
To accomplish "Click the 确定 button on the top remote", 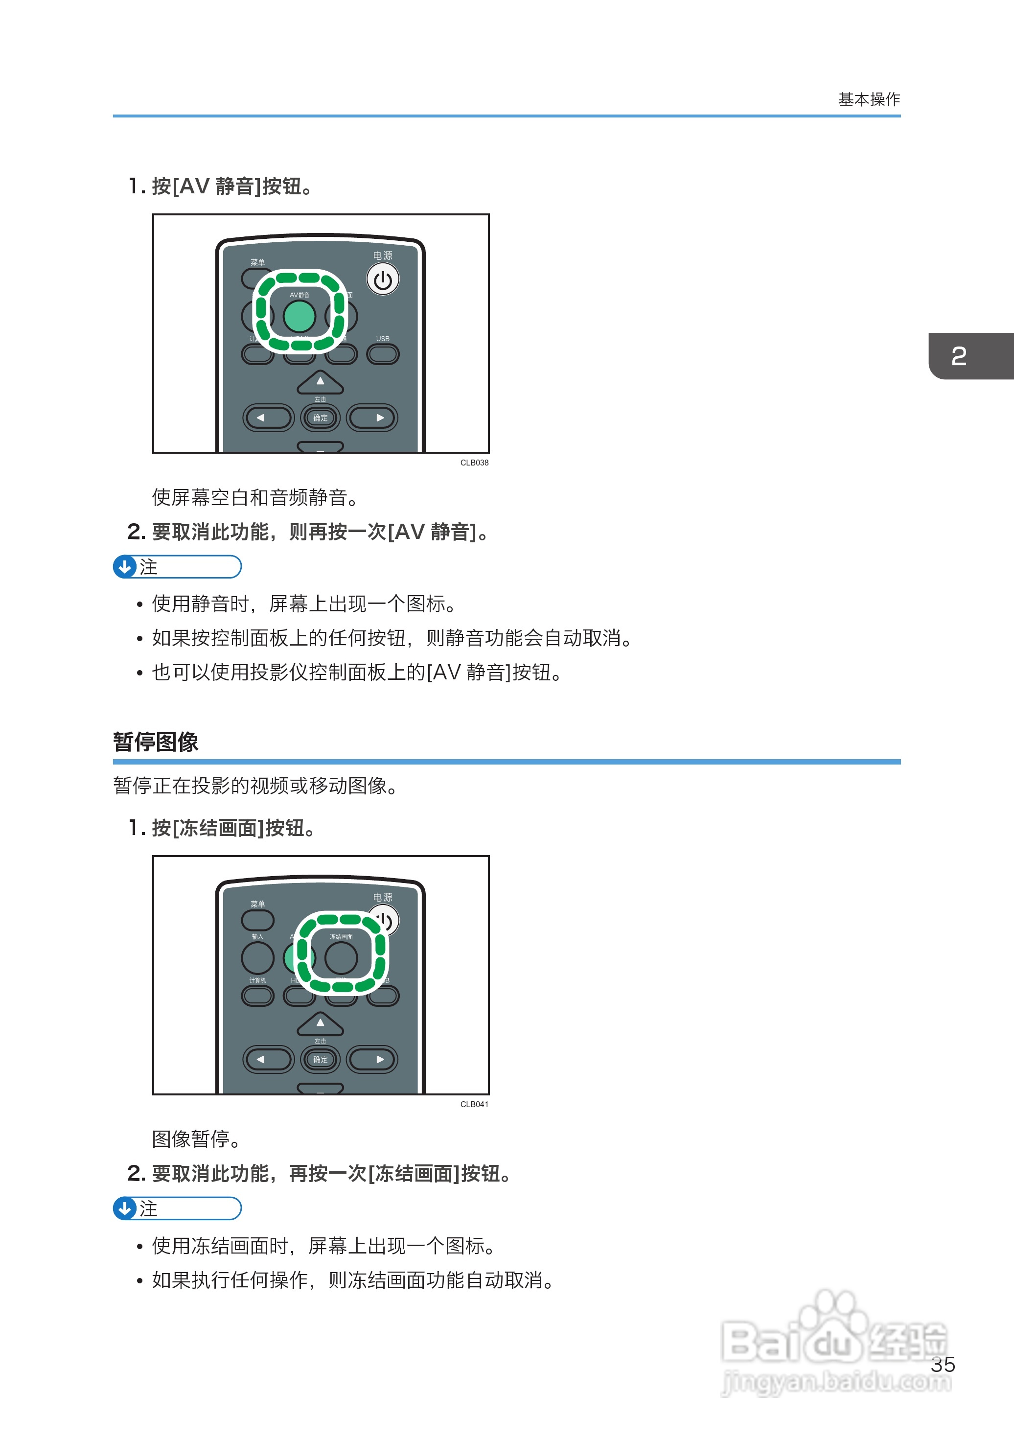I will click(320, 418).
